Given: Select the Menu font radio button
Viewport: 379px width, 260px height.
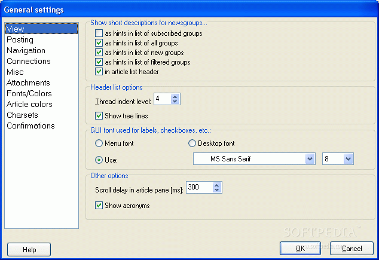Looking at the screenshot, I should click(x=99, y=143).
